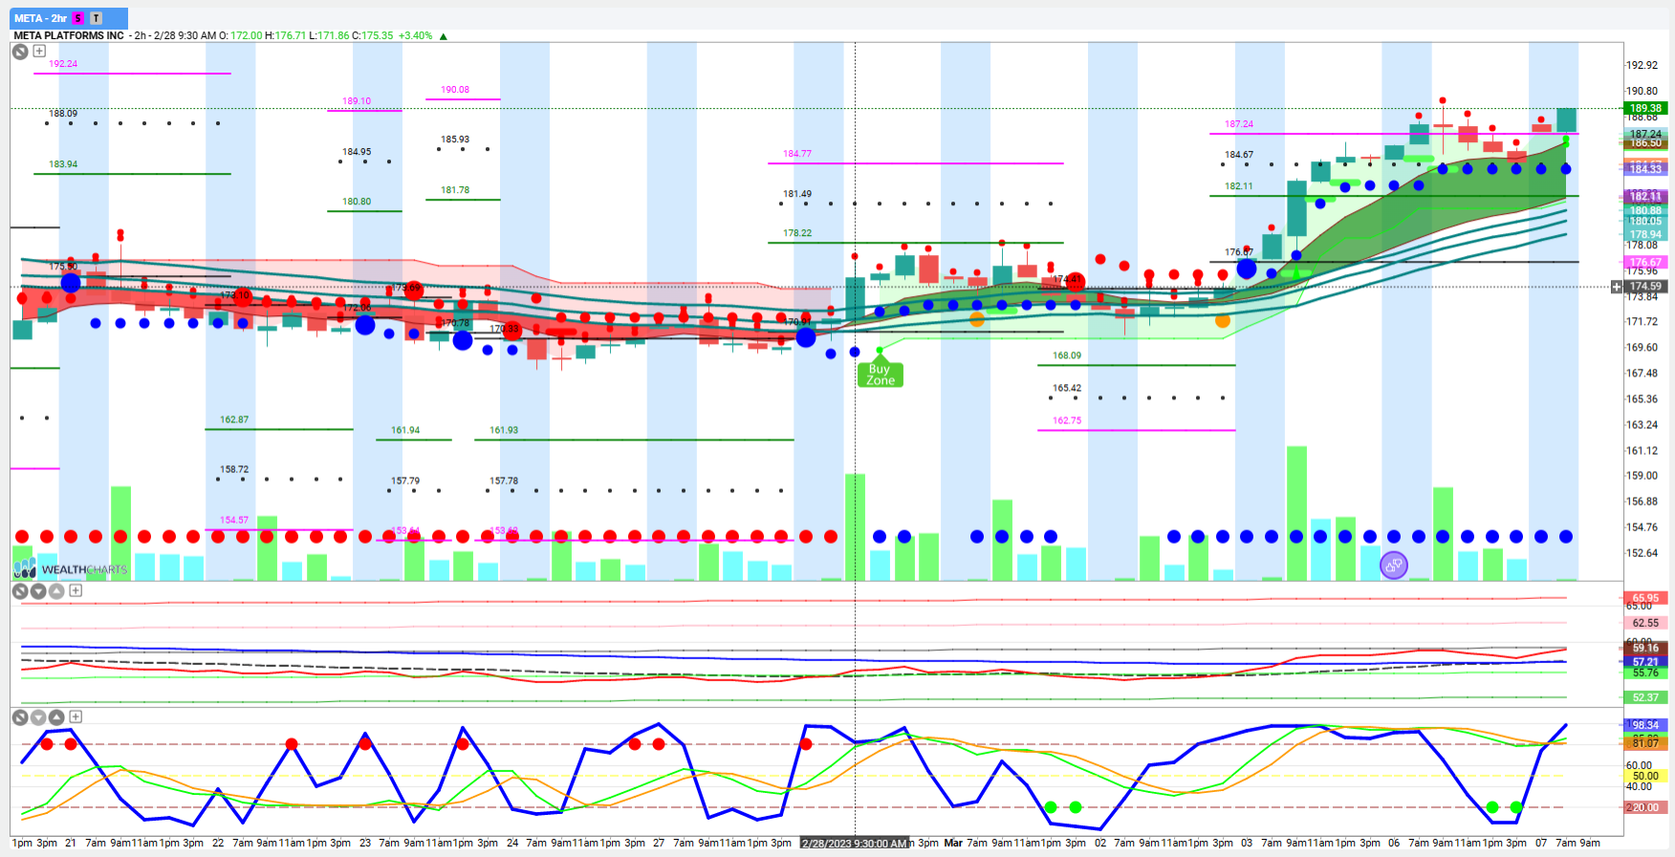Click the 168.09 green level label

point(1067,355)
